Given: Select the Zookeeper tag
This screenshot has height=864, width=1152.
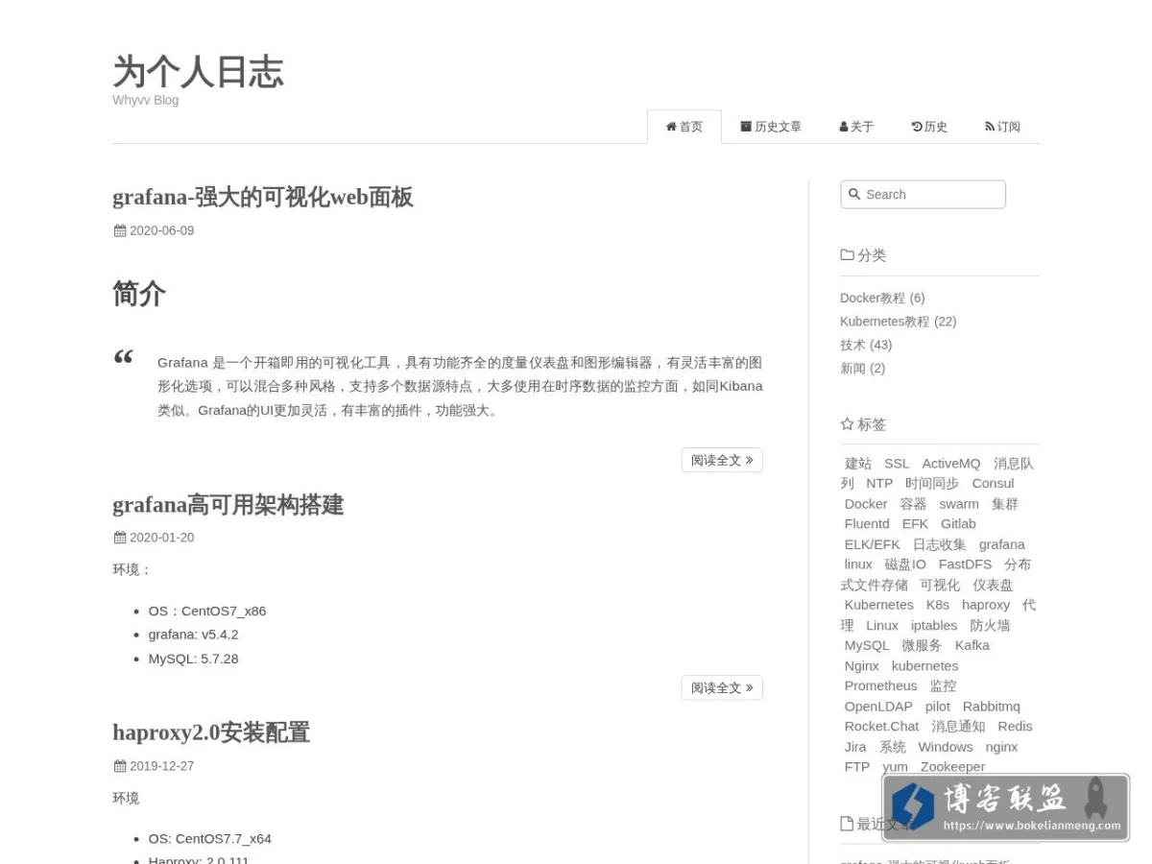Looking at the screenshot, I should [x=952, y=767].
